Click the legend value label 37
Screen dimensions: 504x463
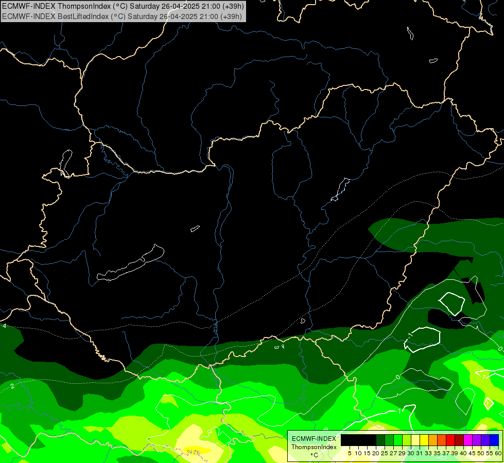446,453
